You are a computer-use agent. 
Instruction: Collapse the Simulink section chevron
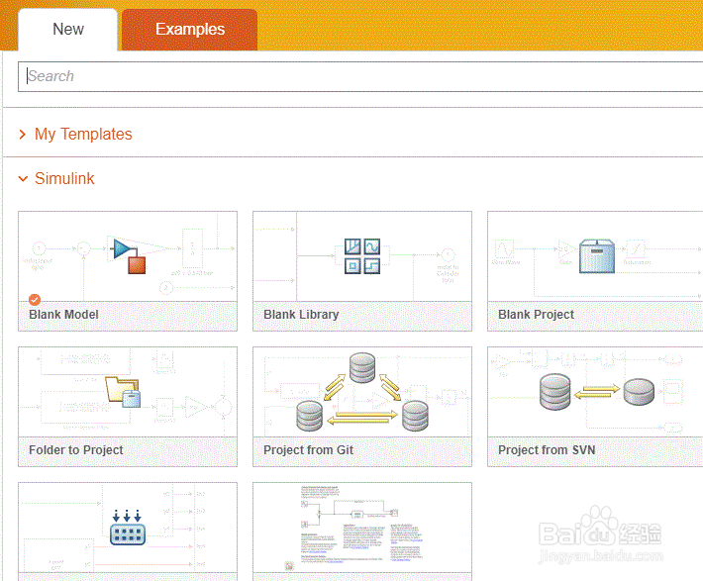tap(23, 179)
